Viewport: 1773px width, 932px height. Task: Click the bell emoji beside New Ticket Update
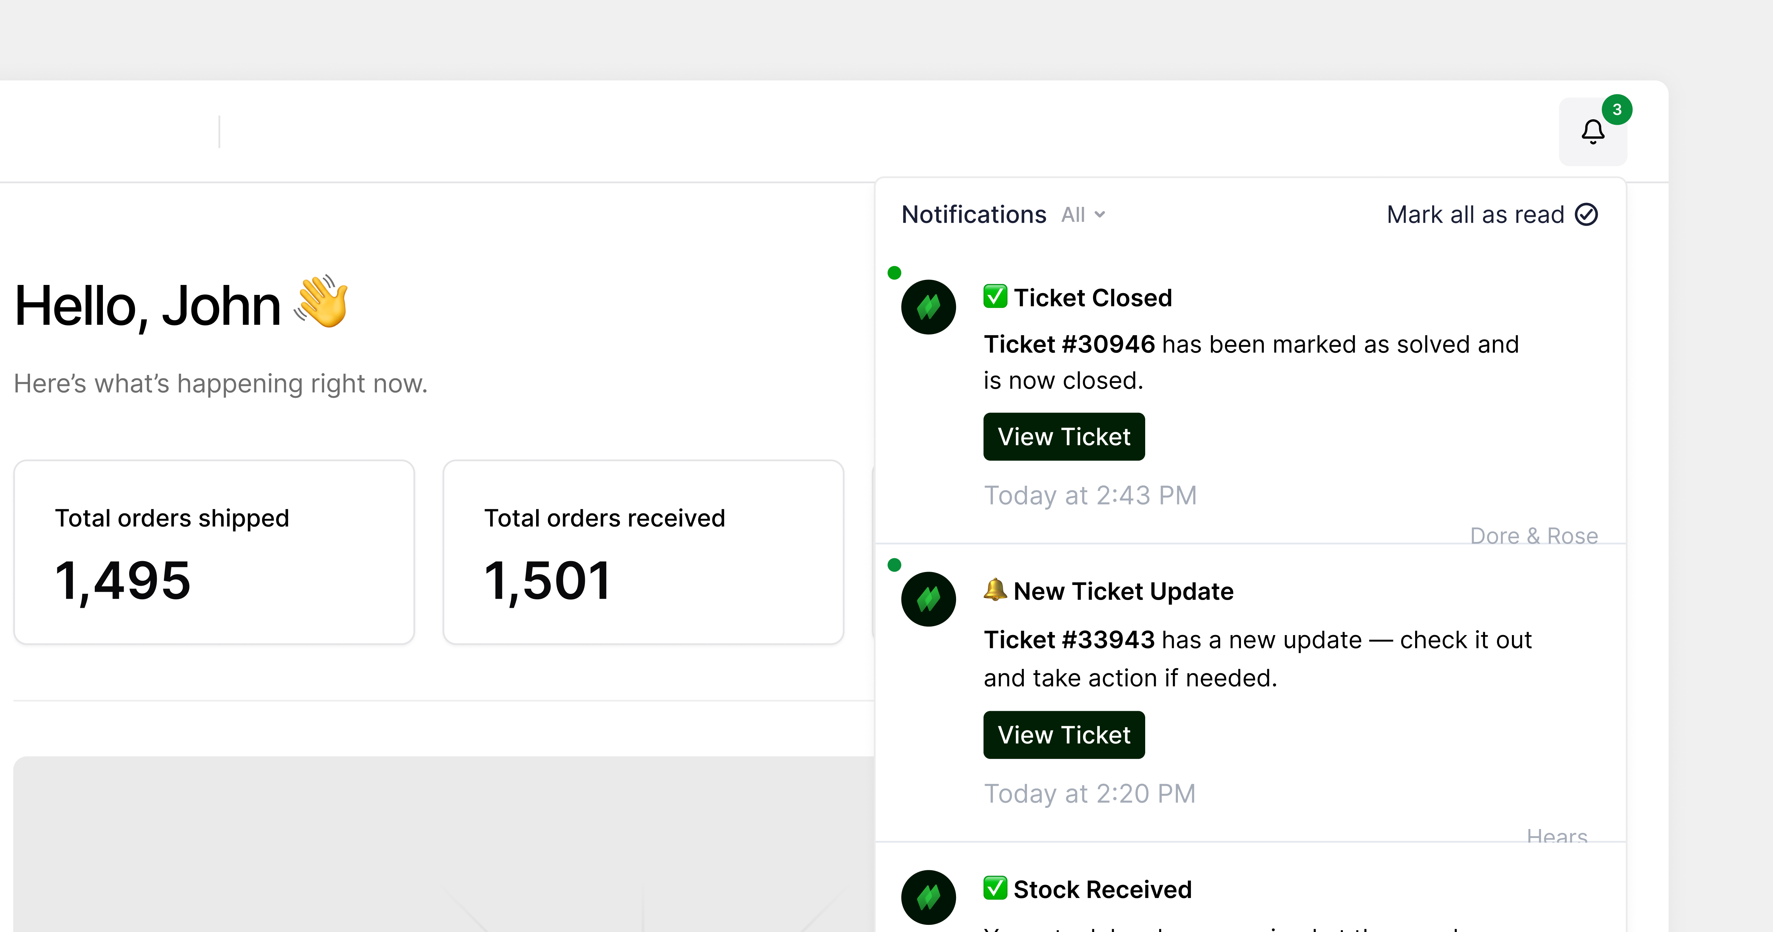pyautogui.click(x=995, y=590)
